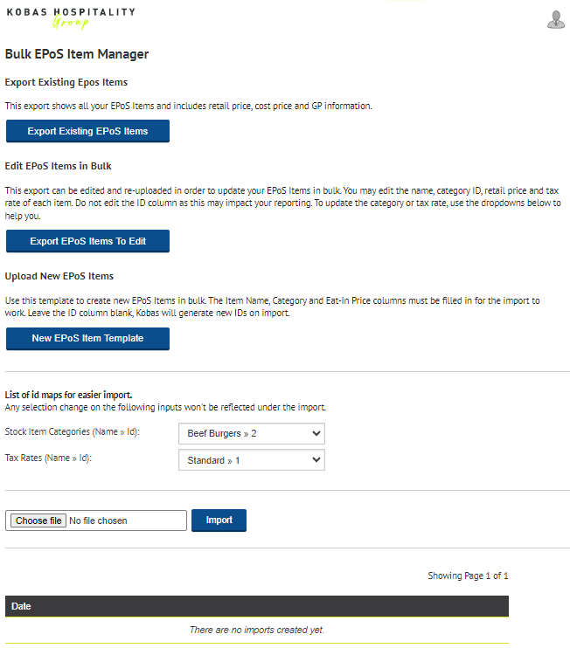This screenshot has height=648, width=570.
Task: Click the 'Export Existing Epos Items' subheading
Action: click(66, 82)
